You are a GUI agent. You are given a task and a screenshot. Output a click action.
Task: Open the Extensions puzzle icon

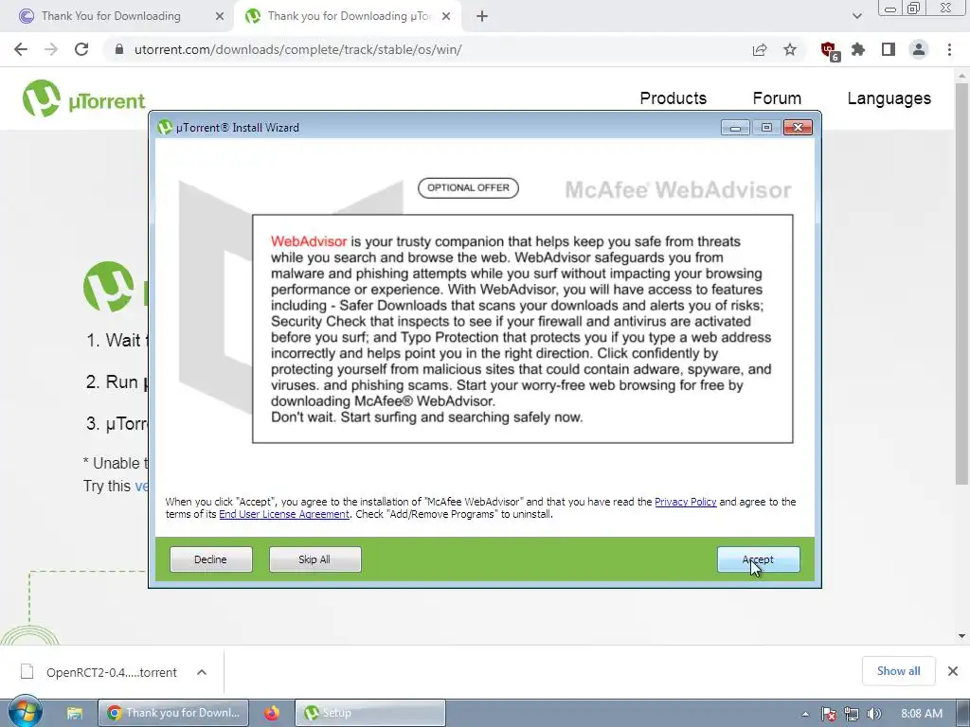click(858, 49)
